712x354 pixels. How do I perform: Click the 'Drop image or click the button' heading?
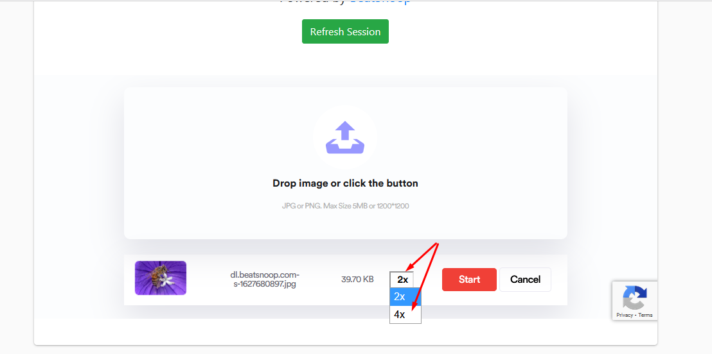[x=345, y=183]
